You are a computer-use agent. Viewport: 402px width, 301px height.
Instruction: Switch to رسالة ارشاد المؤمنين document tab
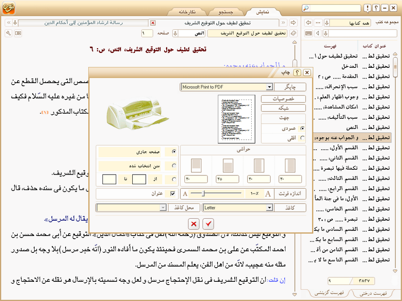(x=84, y=23)
